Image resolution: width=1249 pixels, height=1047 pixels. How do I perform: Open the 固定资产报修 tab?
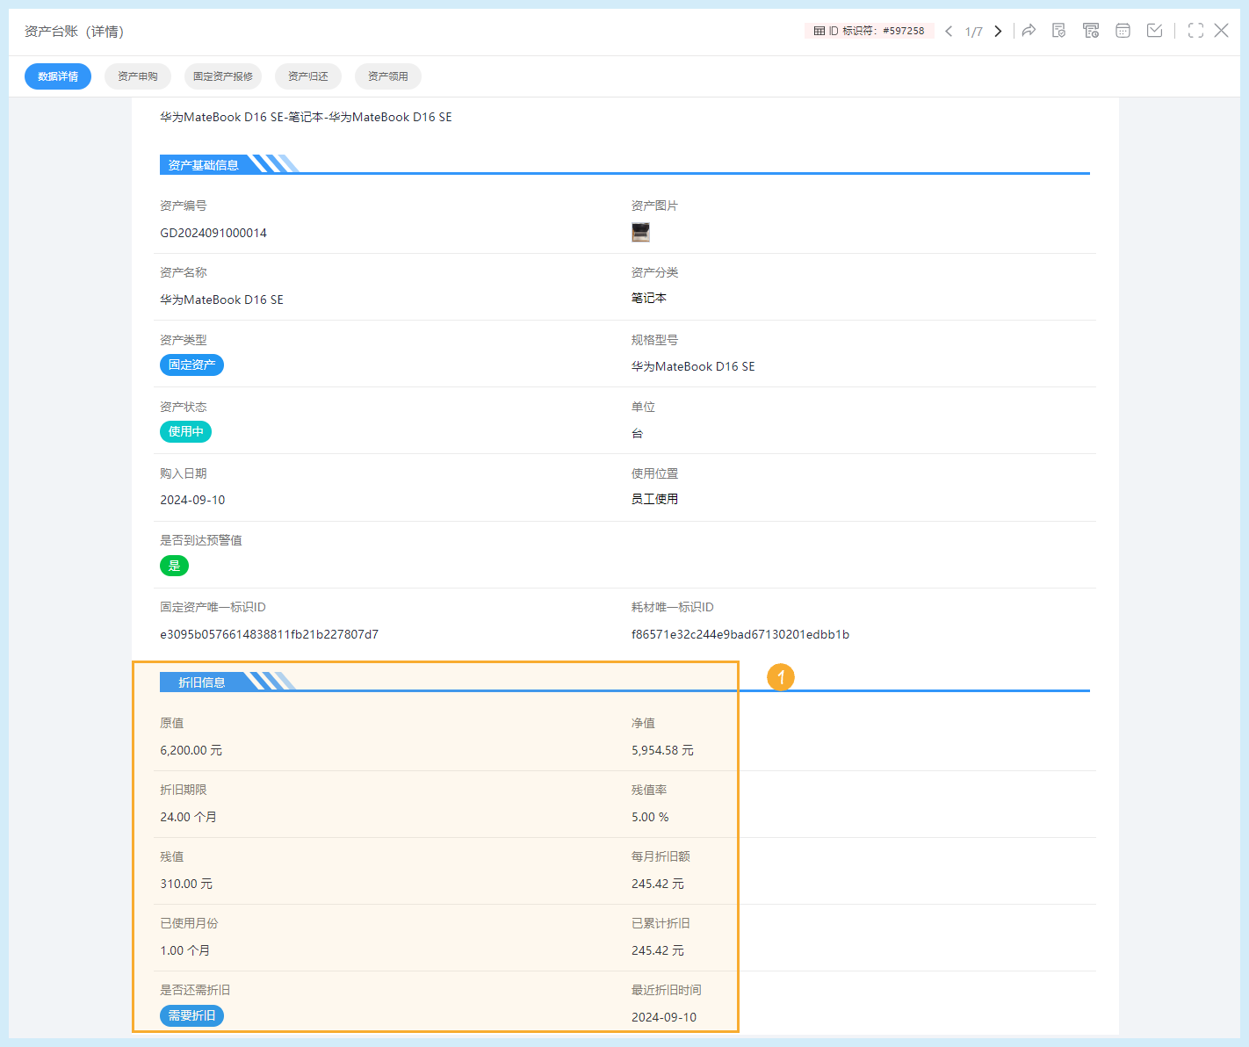point(223,76)
